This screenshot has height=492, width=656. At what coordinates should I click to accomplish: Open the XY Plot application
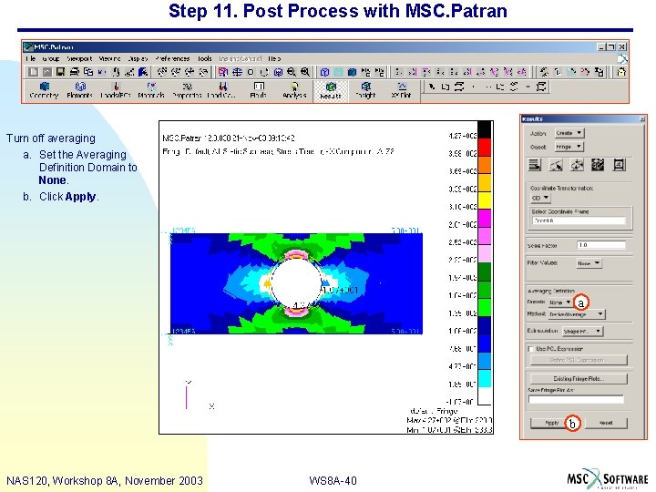[401, 90]
